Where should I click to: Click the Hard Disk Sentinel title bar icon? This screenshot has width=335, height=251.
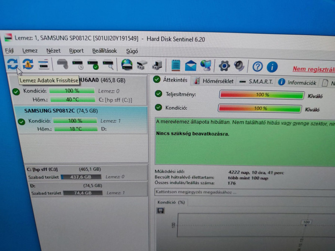coord(8,37)
